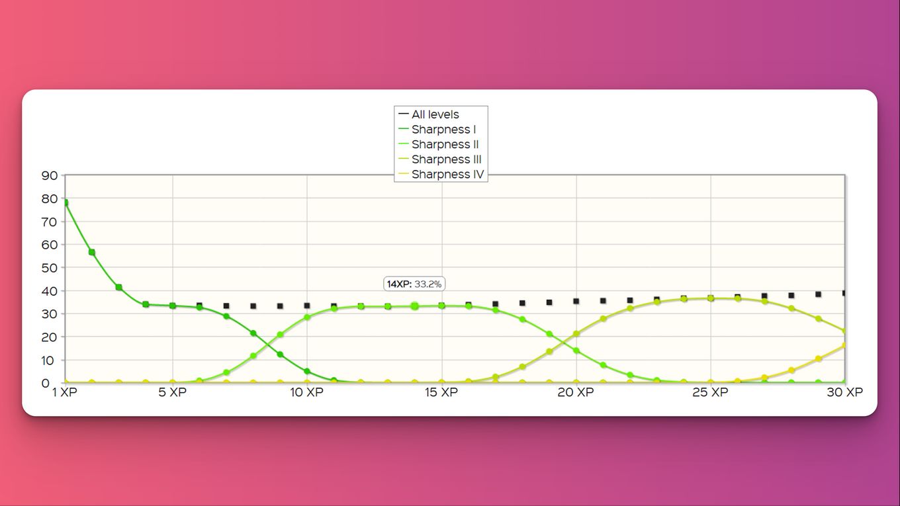900x506 pixels.
Task: Click the '10' y-axis label
Action: (50, 360)
